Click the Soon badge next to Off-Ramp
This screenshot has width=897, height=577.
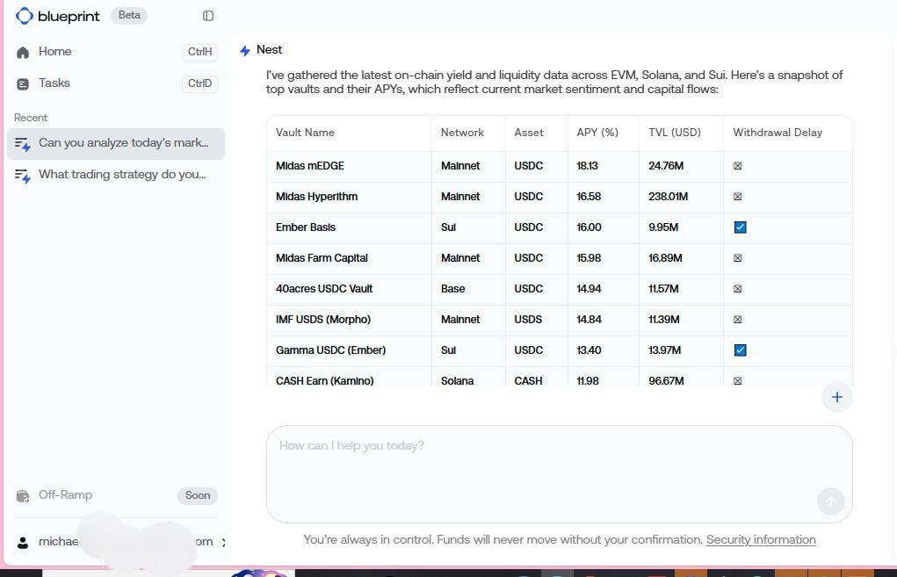click(x=198, y=495)
